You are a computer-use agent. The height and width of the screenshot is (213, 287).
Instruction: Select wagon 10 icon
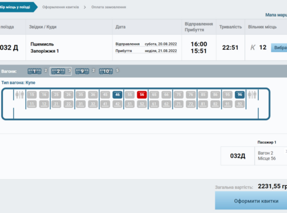[106, 71]
